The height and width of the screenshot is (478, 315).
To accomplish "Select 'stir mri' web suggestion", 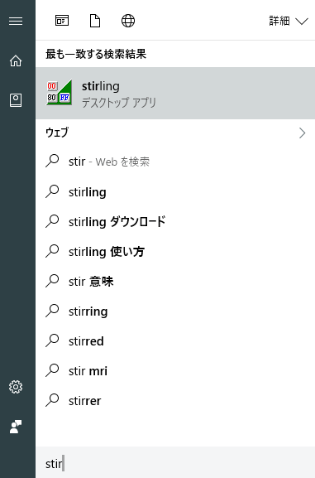I will pyautogui.click(x=175, y=371).
